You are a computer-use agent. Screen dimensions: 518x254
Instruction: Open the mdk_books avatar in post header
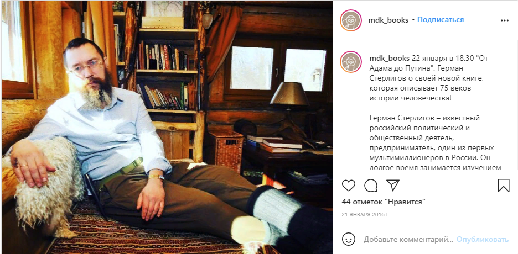350,20
